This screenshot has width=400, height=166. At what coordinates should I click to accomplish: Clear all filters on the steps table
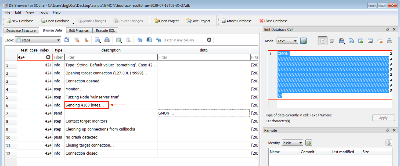pos(76,40)
